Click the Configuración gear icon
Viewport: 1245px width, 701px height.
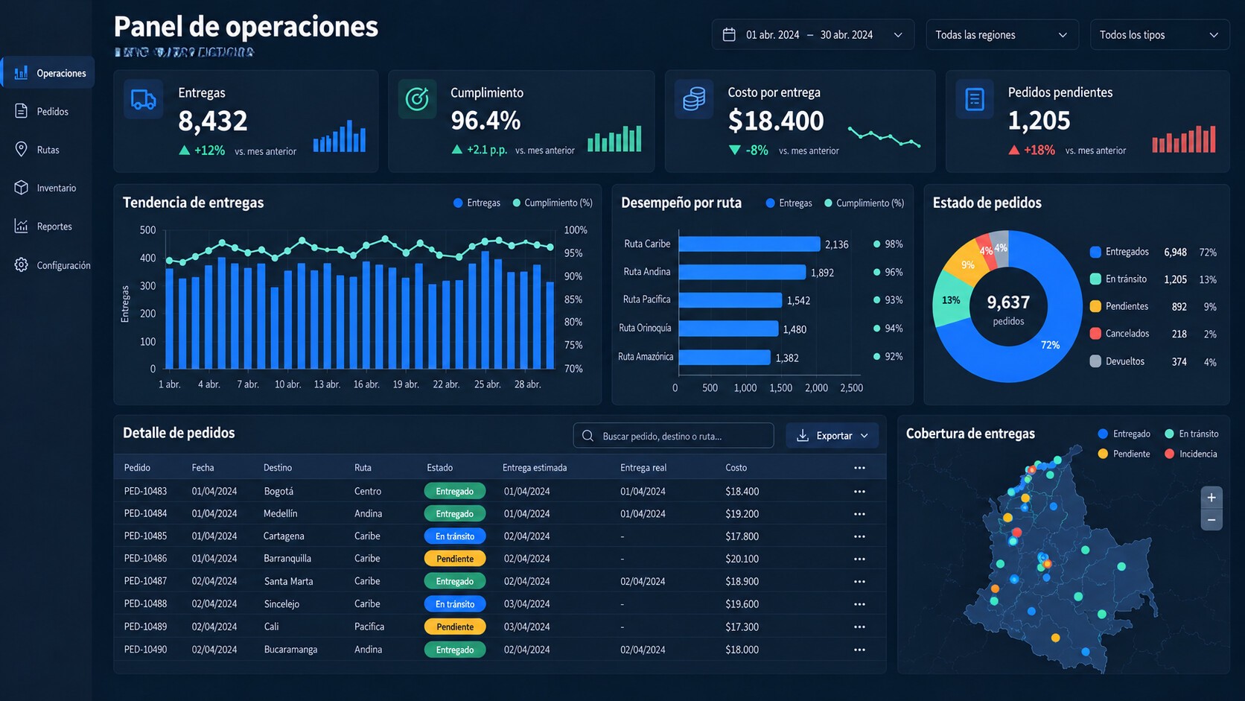[x=21, y=265]
